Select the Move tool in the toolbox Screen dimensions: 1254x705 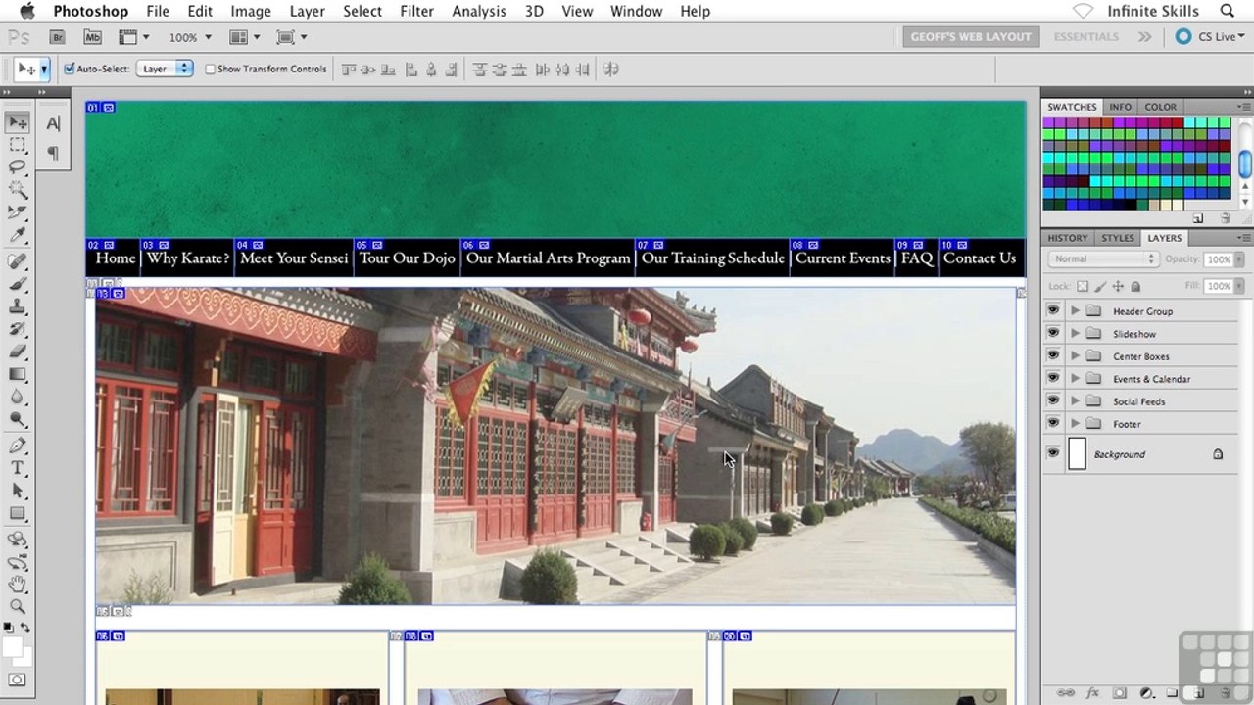18,122
